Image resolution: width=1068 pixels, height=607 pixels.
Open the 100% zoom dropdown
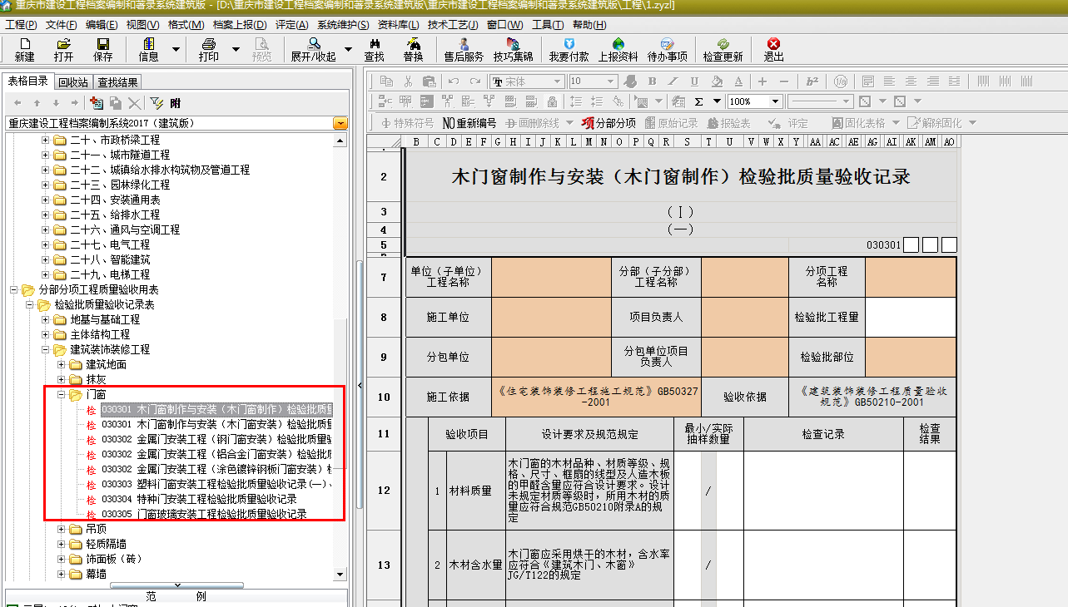(775, 101)
